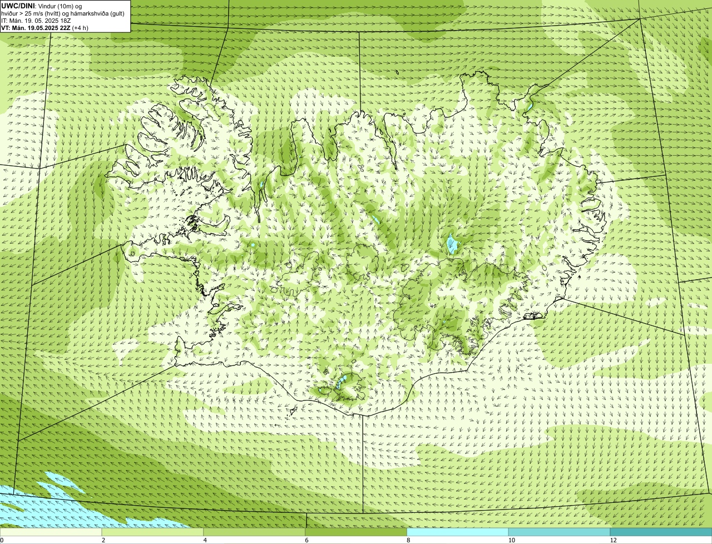This screenshot has height=544, width=712.
Task: Pick the light cyan 8–10 colorbar segment
Action: tap(458, 532)
